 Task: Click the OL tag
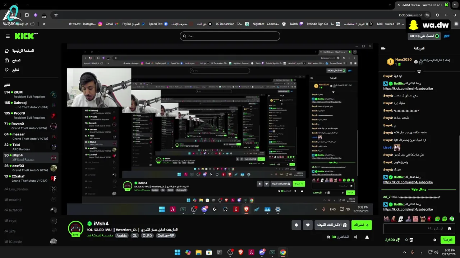(x=134, y=236)
